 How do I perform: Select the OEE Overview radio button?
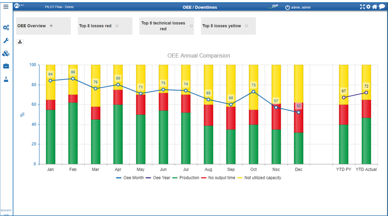[51, 26]
